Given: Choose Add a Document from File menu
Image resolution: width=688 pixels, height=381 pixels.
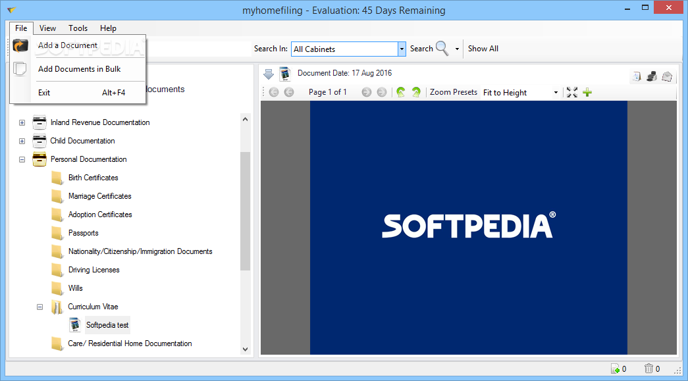Looking at the screenshot, I should tap(68, 45).
